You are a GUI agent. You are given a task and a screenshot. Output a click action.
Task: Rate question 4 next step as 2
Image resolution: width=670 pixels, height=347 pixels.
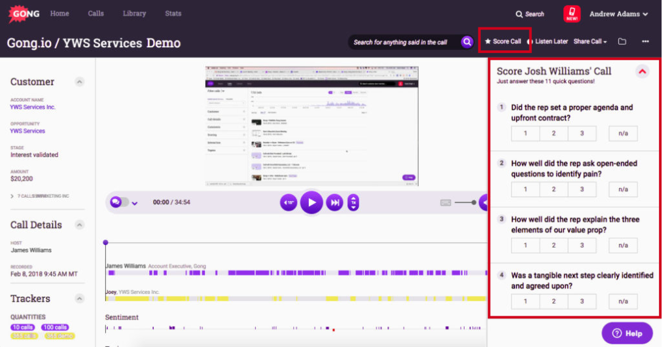click(554, 301)
